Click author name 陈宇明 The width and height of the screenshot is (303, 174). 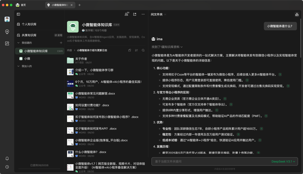(x=89, y=31)
